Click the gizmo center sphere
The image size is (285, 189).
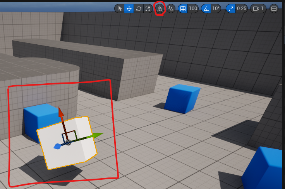(68, 142)
